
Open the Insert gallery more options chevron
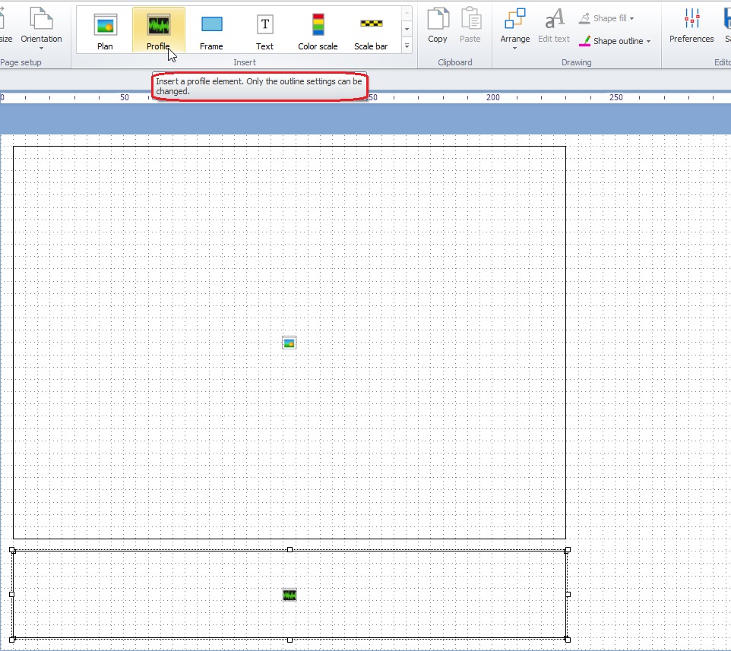(407, 46)
